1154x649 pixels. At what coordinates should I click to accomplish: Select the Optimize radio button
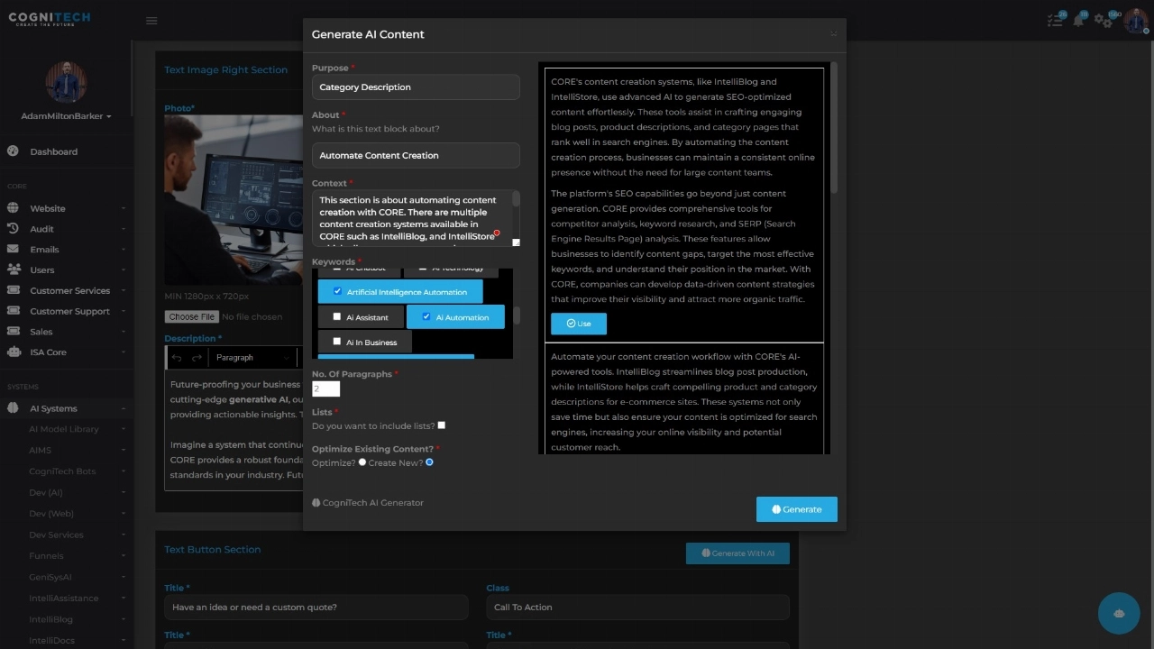pyautogui.click(x=362, y=462)
